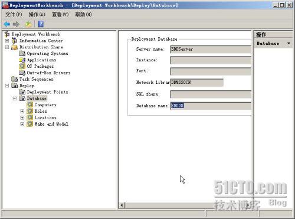
Task: Select Computers under Database
Action: [x=45, y=104]
